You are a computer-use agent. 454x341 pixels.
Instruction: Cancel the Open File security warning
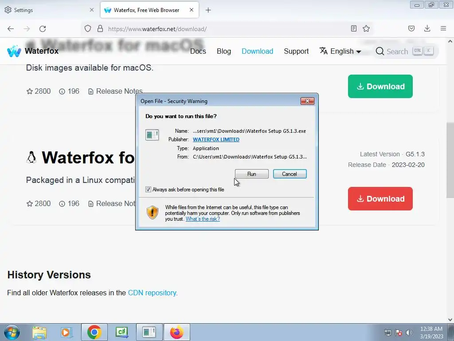click(290, 174)
